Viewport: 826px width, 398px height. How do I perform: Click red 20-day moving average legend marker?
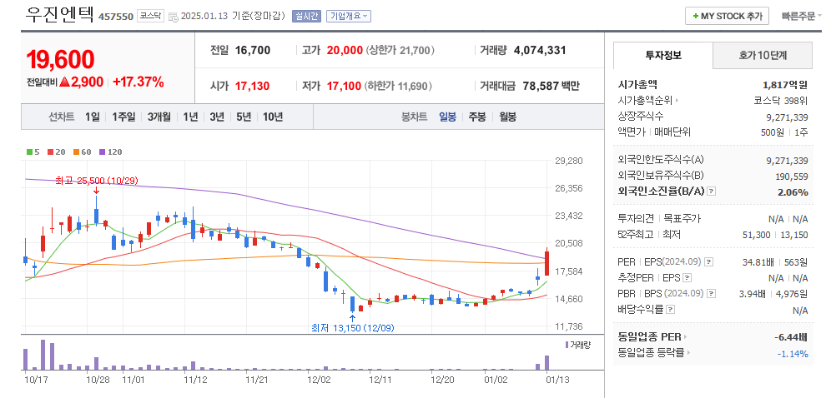click(x=51, y=152)
